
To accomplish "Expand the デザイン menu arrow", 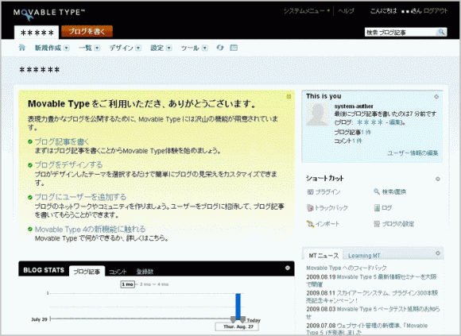I will (x=138, y=48).
